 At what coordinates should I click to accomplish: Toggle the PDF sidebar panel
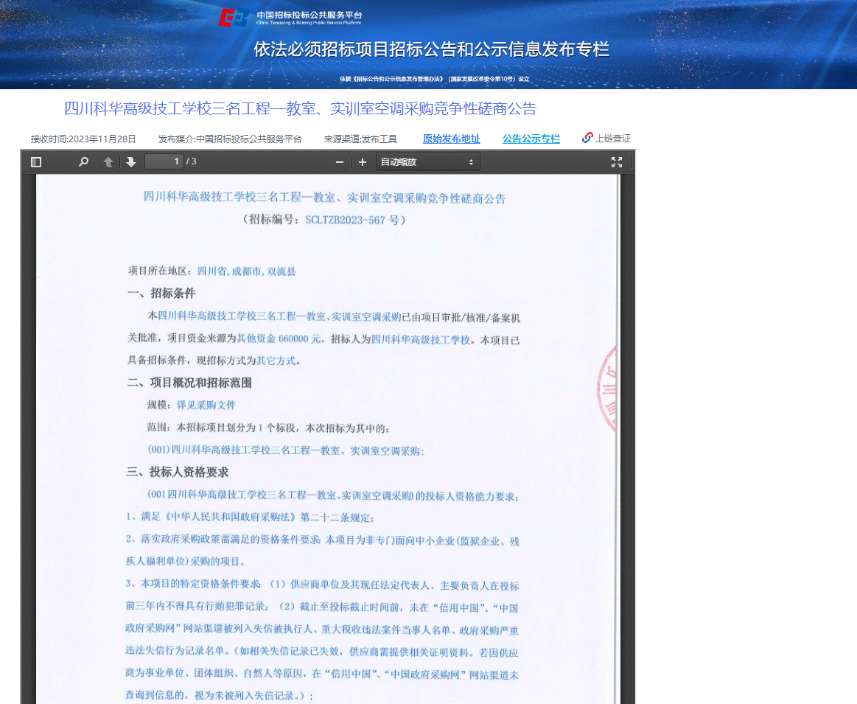36,161
